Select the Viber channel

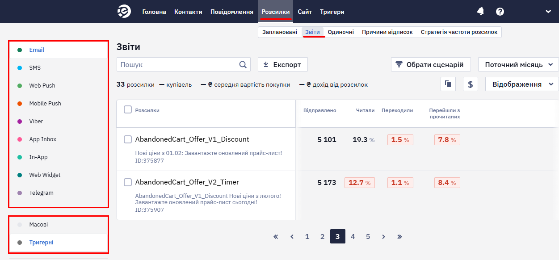[59, 122]
